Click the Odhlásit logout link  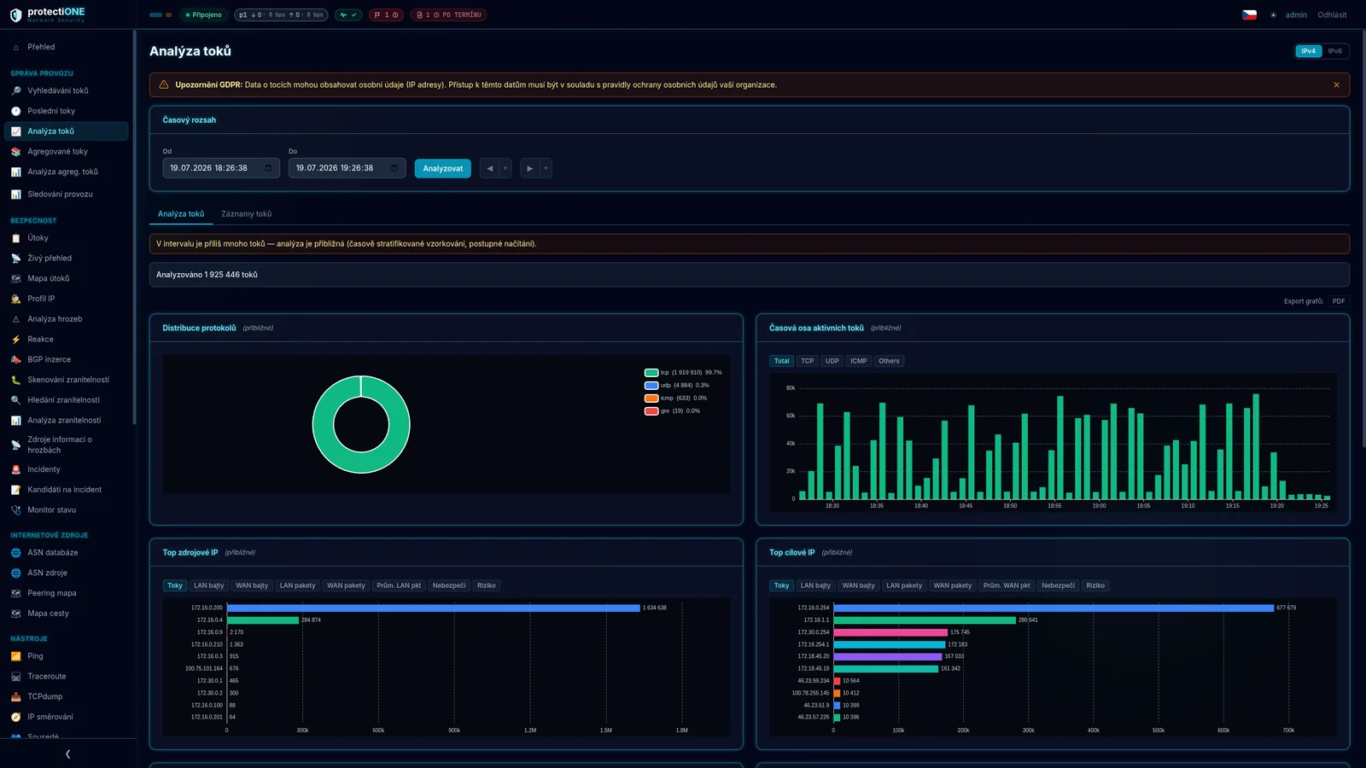coord(1332,15)
